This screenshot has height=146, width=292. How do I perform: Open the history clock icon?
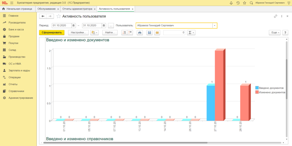[238, 3]
